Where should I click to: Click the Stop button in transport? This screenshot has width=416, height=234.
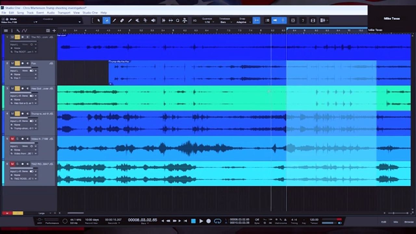click(x=193, y=221)
